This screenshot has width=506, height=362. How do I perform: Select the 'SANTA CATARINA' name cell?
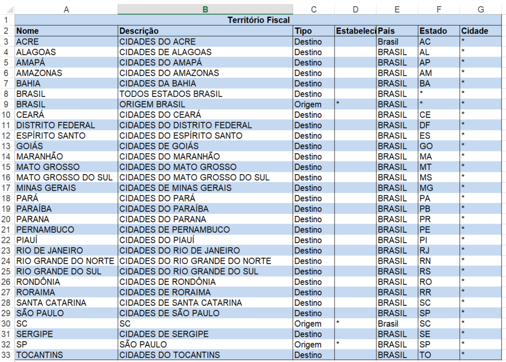(x=66, y=302)
